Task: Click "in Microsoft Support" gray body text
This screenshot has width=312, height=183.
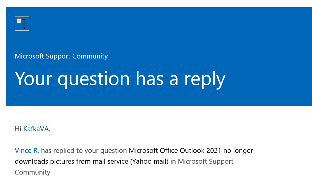Action: (202, 161)
